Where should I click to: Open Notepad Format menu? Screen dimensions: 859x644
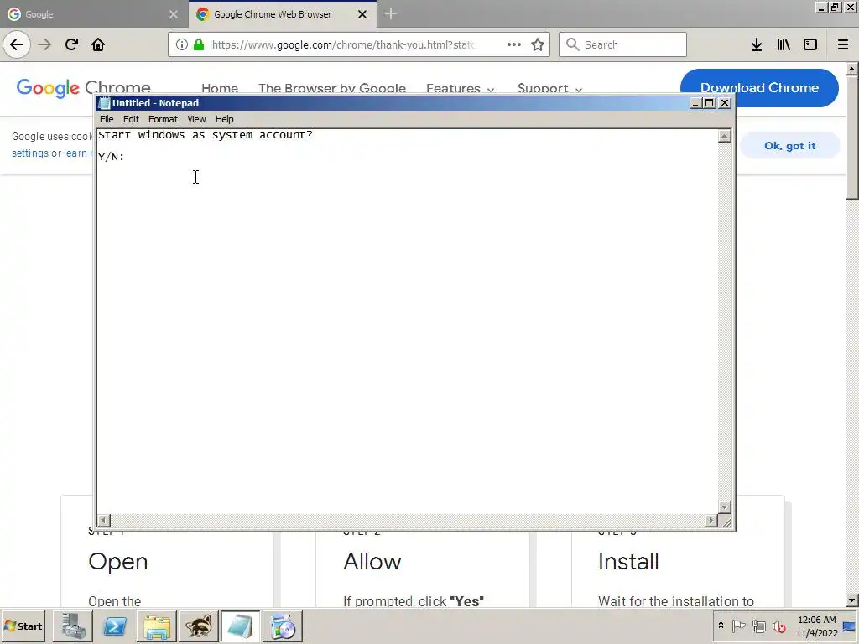(x=163, y=119)
